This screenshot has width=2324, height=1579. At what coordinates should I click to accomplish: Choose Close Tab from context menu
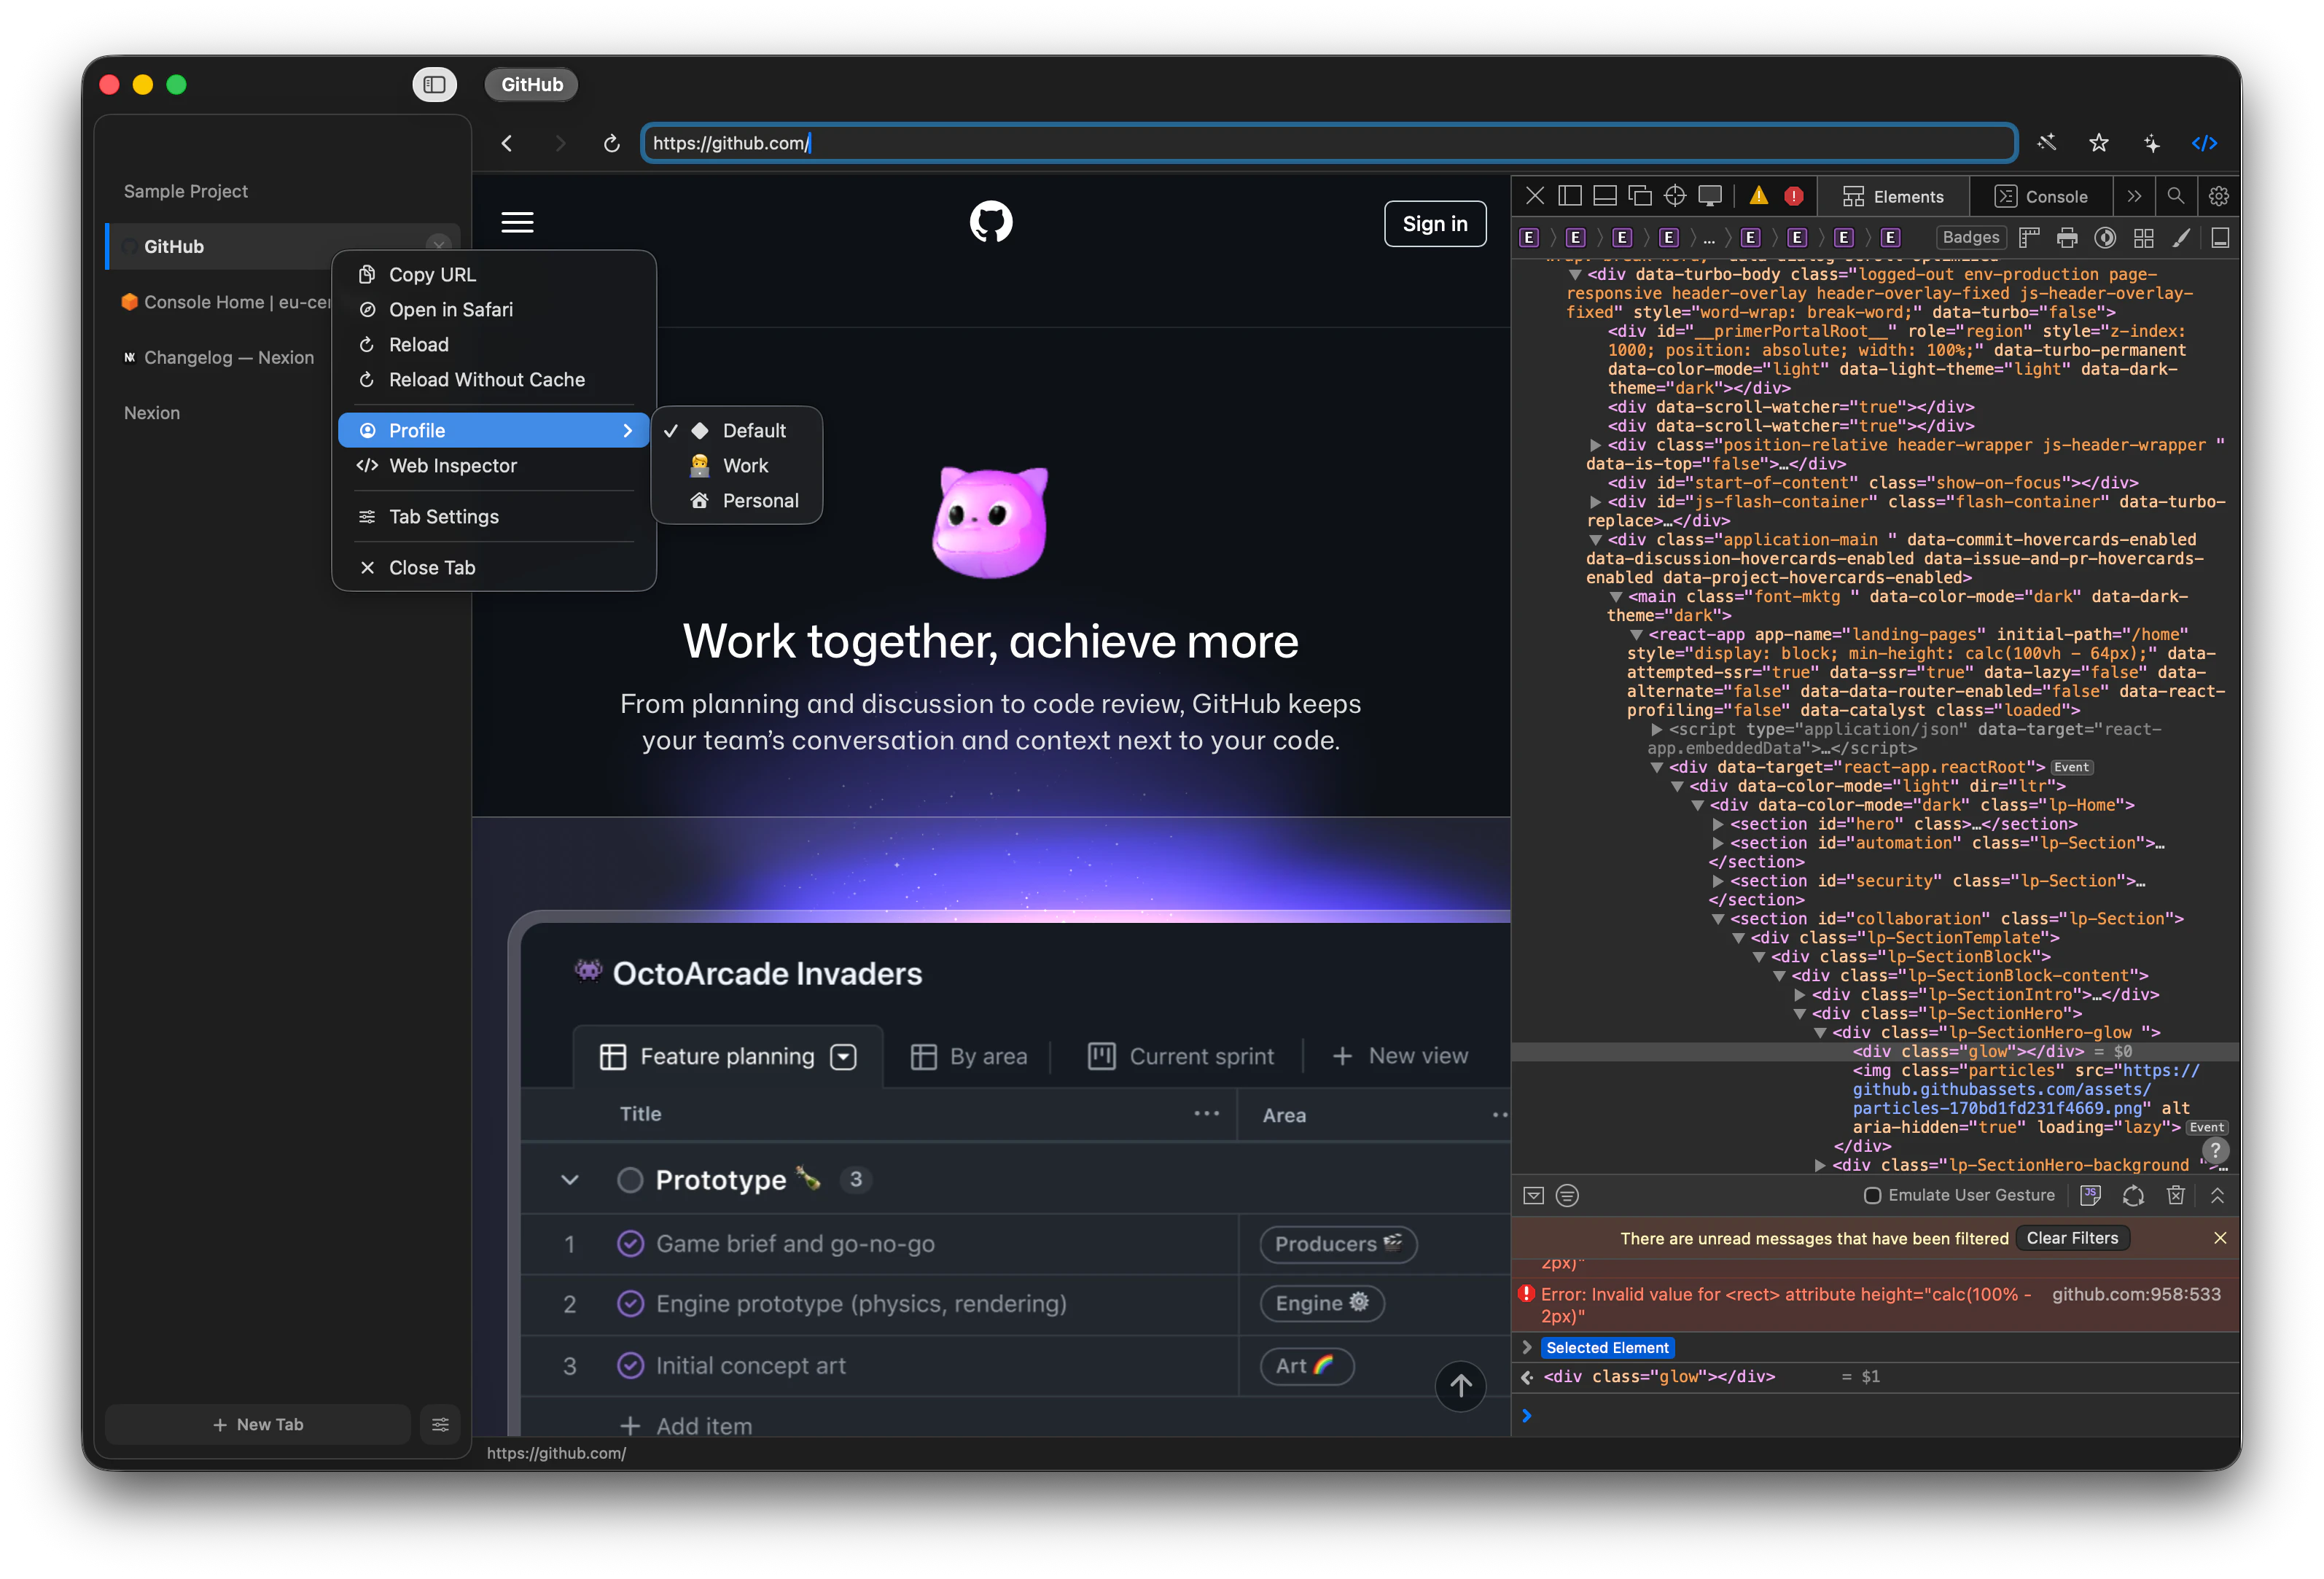[x=494, y=567]
